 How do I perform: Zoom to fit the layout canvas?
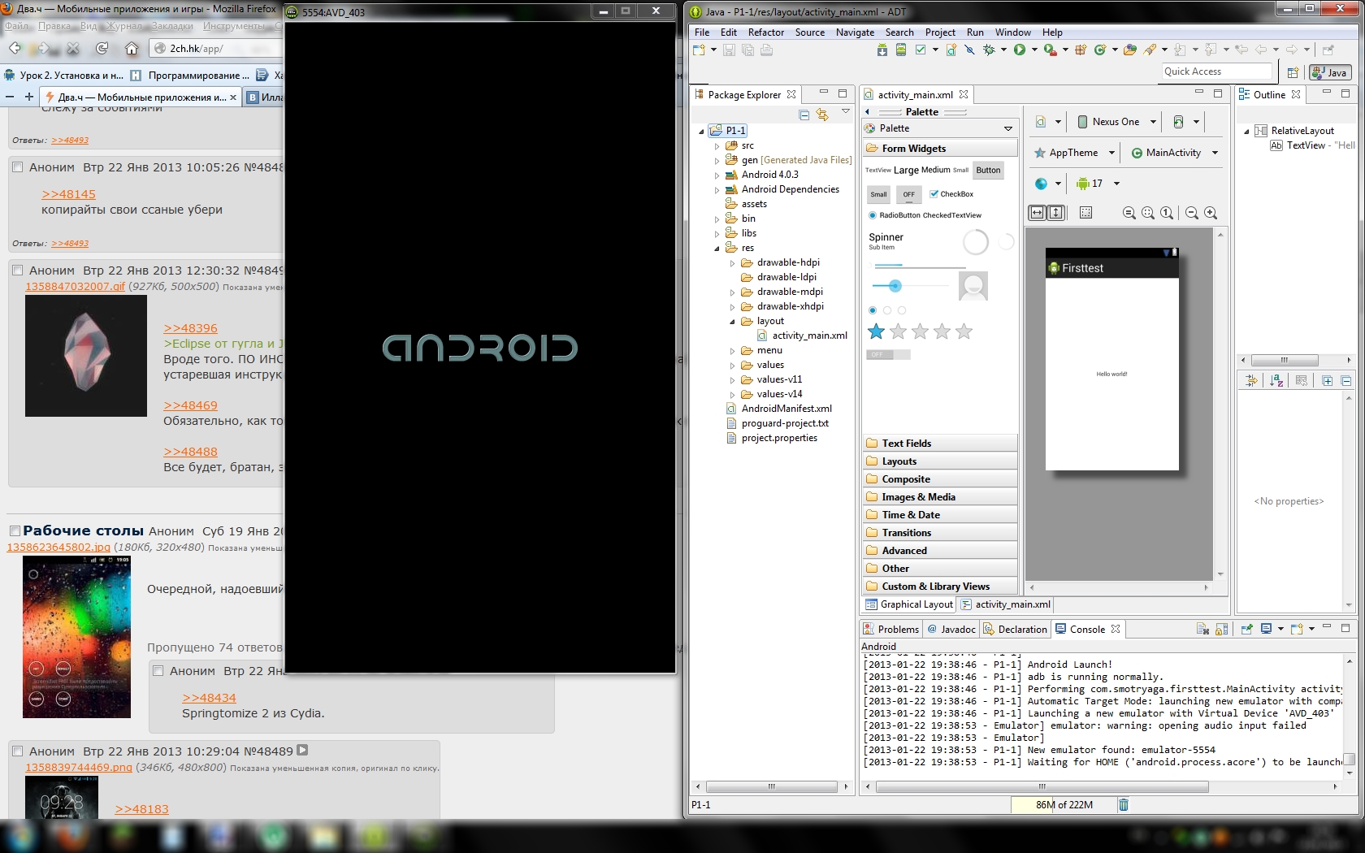[x=1148, y=213]
